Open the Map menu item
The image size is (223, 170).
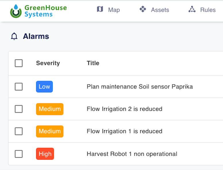108,10
